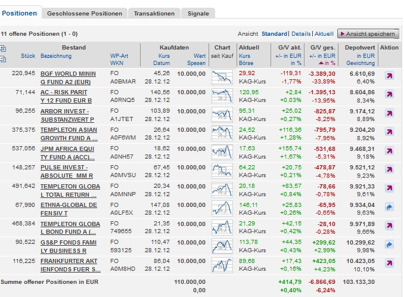Click current price 29,92 of BGF fund

247,73
